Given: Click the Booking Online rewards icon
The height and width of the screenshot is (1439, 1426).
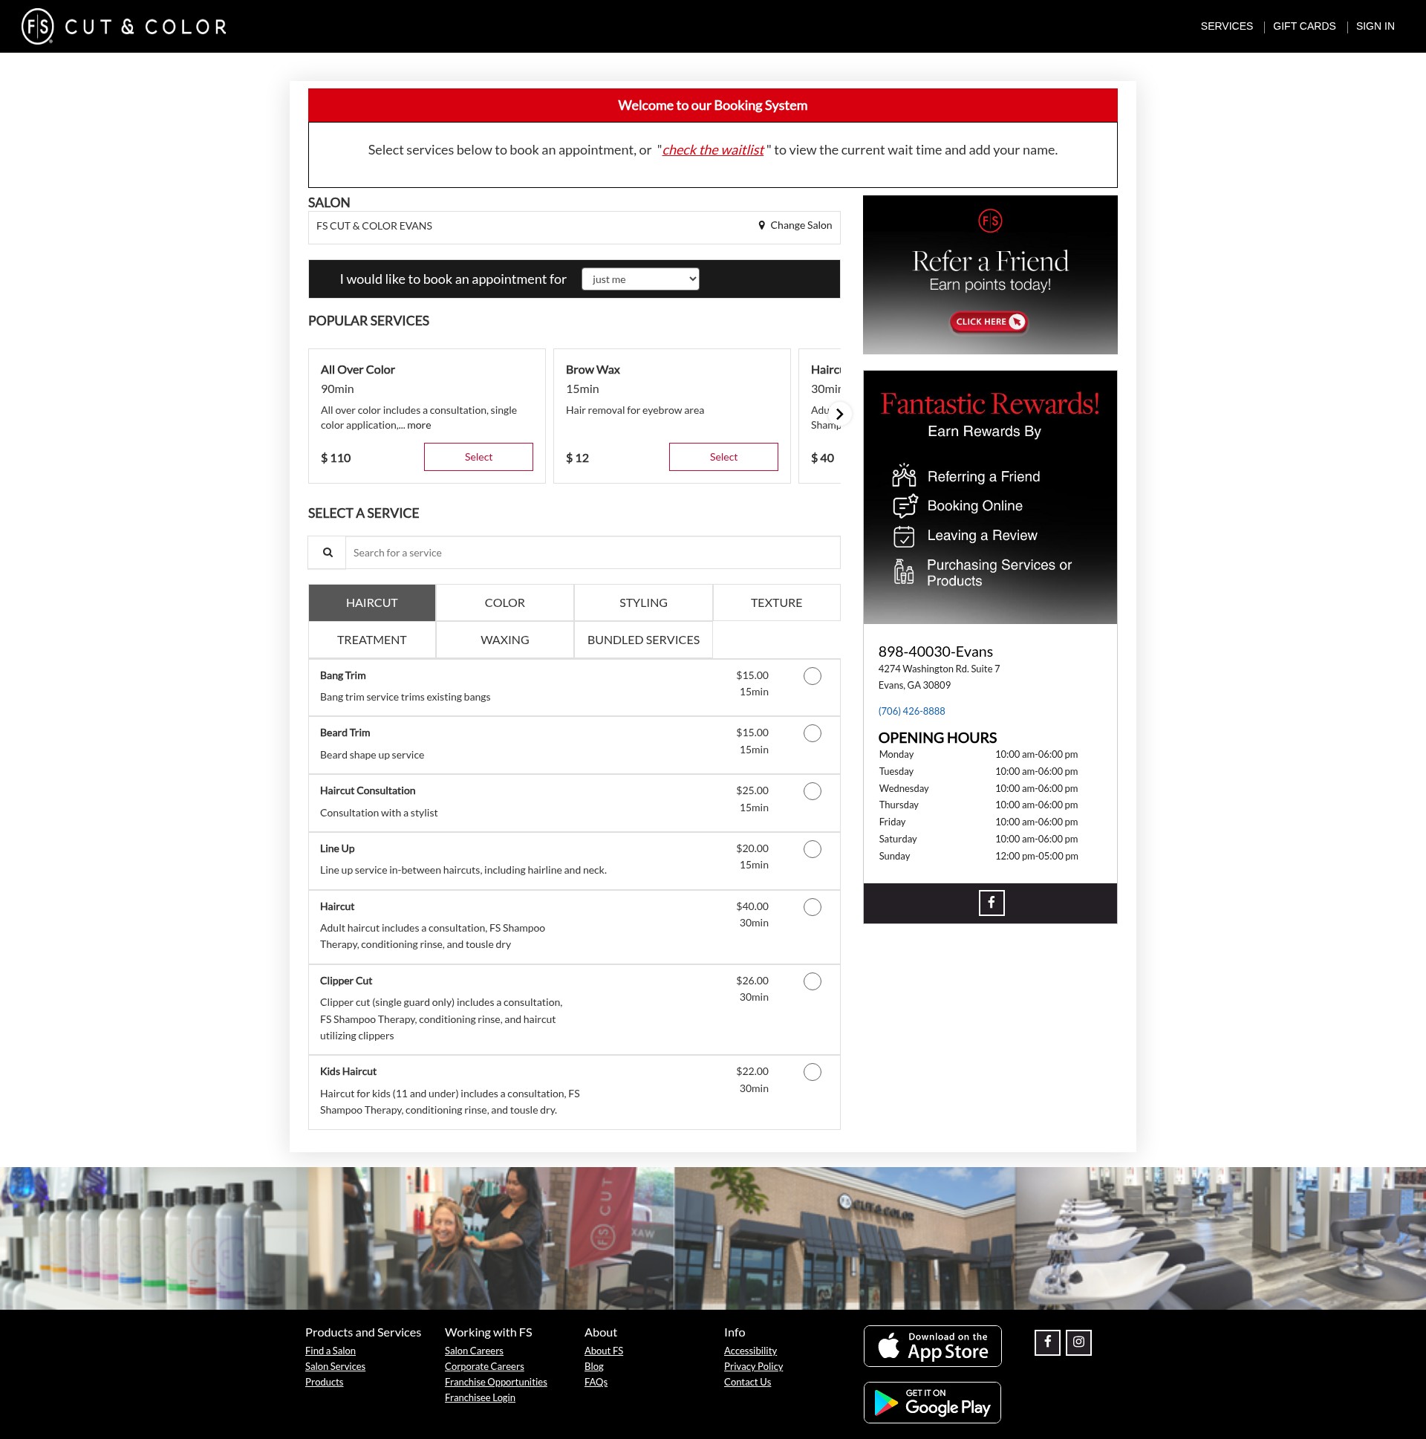Looking at the screenshot, I should (x=905, y=506).
